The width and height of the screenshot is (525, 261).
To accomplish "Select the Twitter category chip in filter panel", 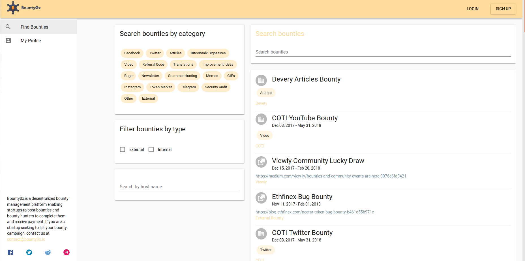I will tap(155, 53).
